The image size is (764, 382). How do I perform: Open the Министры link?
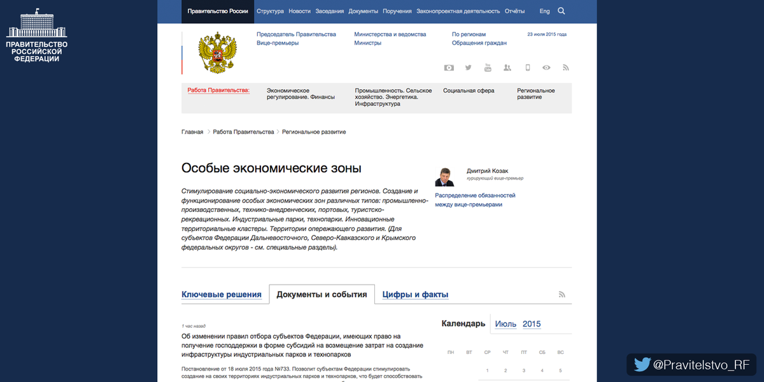click(368, 43)
